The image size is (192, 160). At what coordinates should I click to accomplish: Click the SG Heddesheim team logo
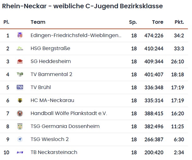tap(20, 61)
